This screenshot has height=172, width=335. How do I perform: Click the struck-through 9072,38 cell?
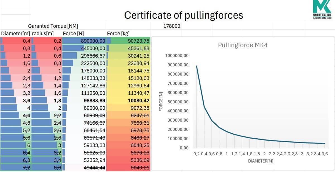[x=128, y=108]
